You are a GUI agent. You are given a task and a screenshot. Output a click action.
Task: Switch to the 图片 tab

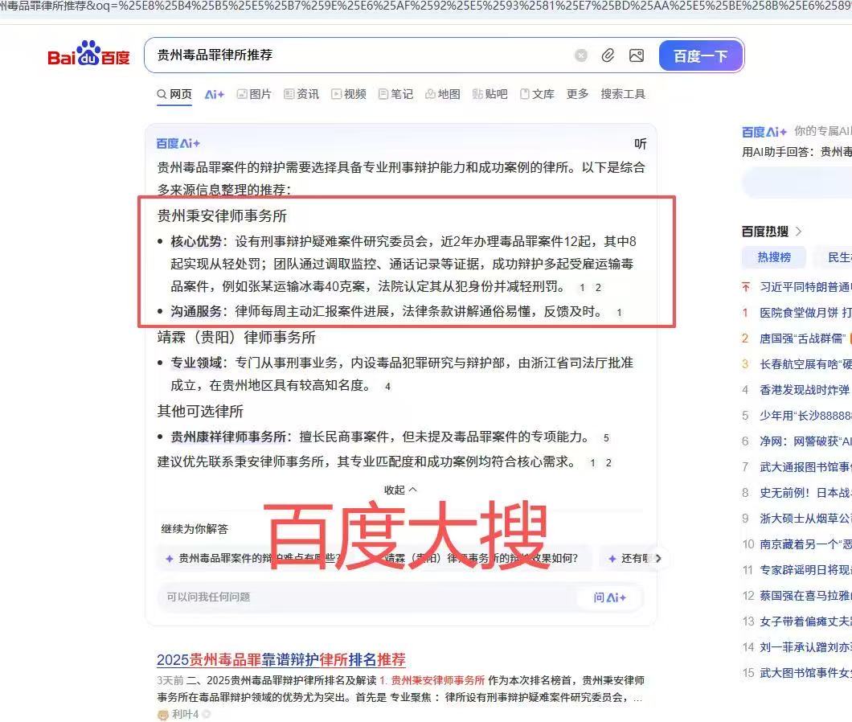point(254,94)
